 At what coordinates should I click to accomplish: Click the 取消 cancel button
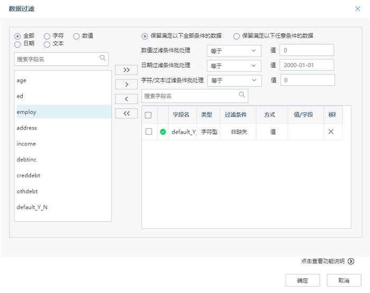[344, 280]
